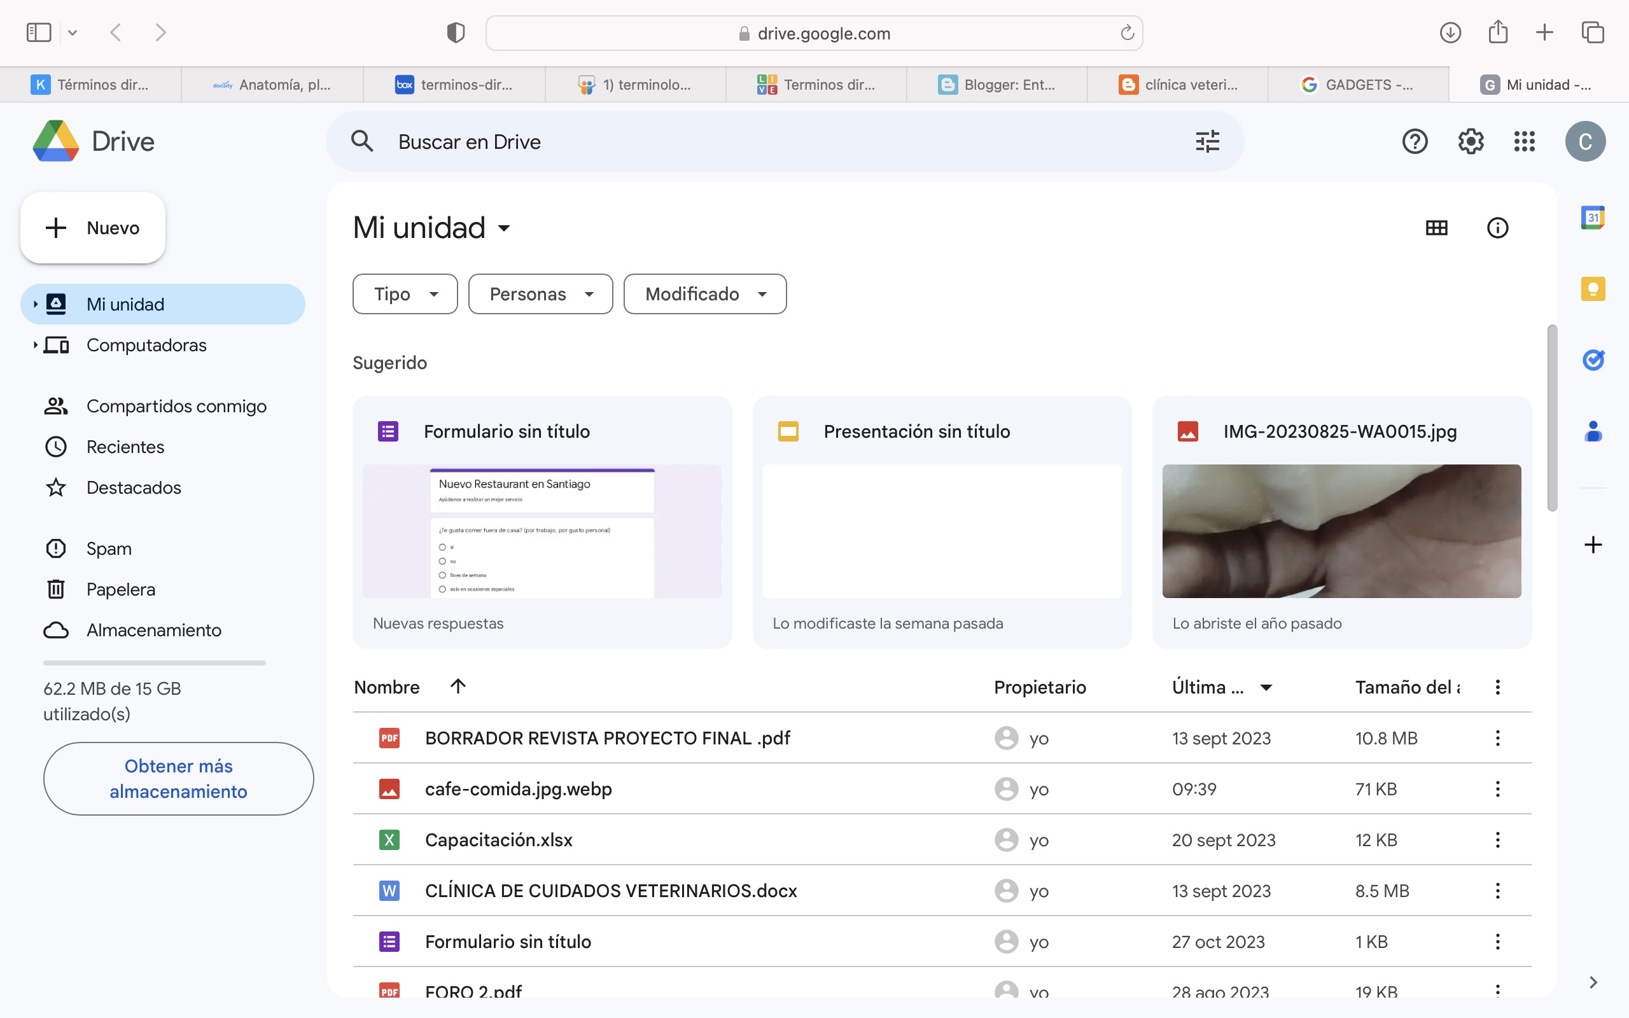The width and height of the screenshot is (1629, 1018).
Task: Show details info panel icon
Action: point(1497,228)
